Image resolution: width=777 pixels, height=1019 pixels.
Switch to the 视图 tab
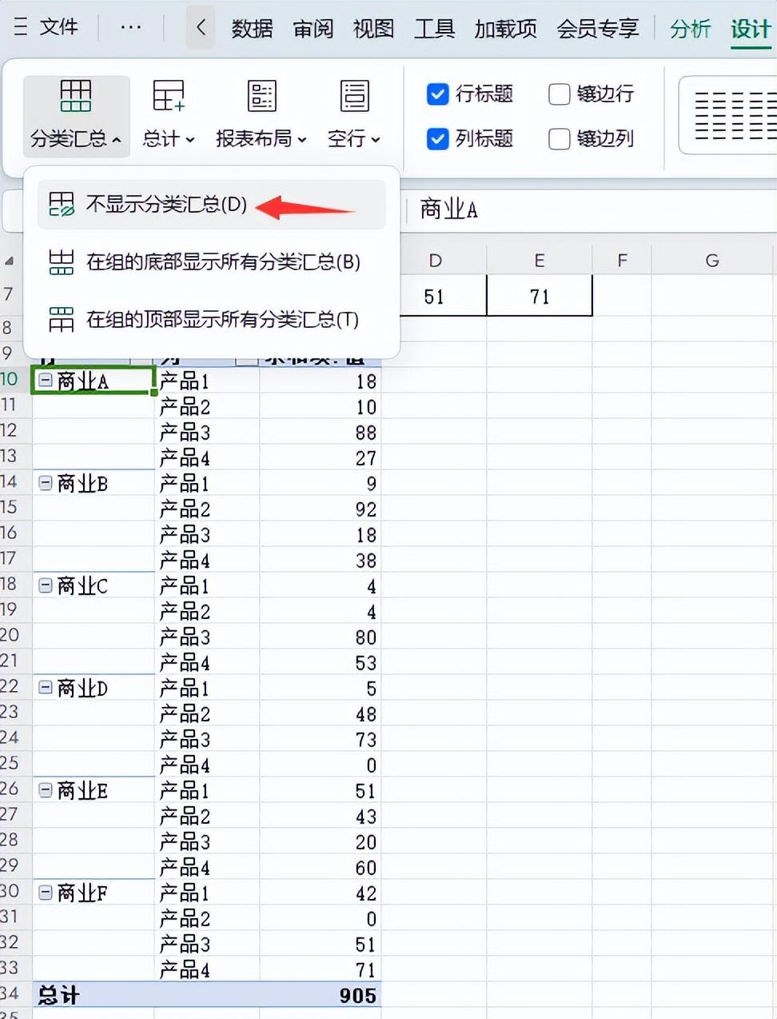tap(373, 29)
